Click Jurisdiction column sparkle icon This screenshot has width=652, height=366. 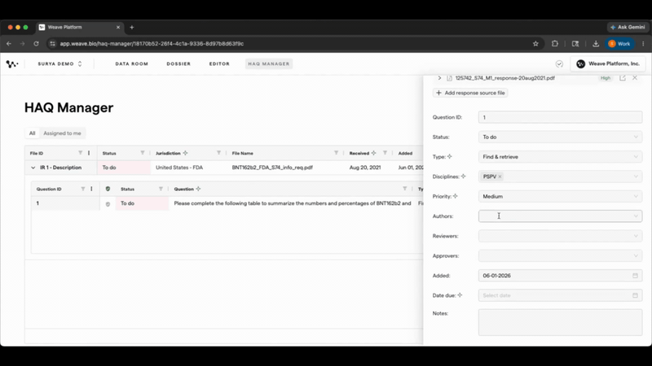186,153
